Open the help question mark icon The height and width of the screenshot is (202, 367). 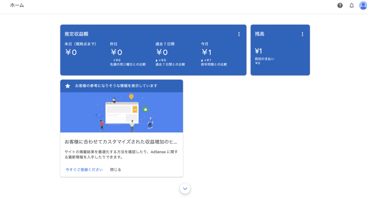click(x=340, y=5)
